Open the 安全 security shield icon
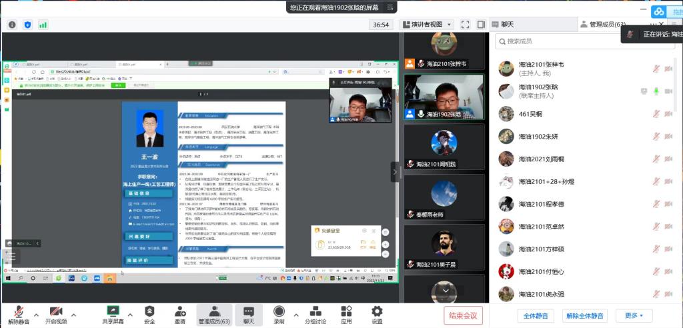This screenshot has height=328, width=683. click(149, 311)
